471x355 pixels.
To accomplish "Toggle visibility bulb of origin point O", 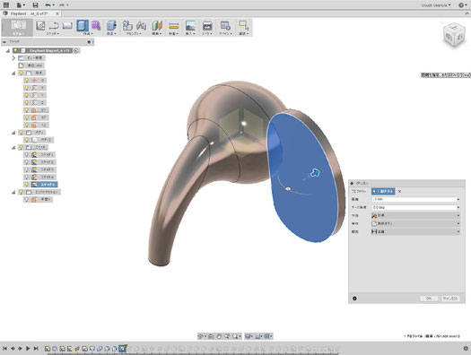I will [x=27, y=80].
